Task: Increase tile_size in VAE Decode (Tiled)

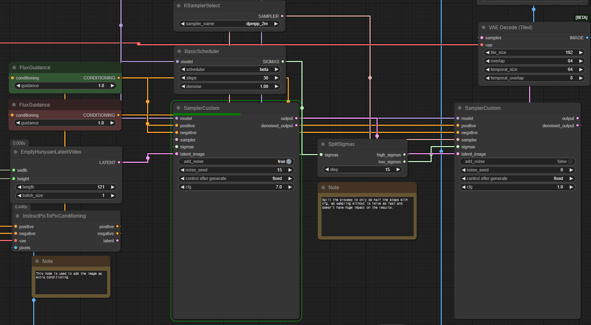Action: pos(581,52)
